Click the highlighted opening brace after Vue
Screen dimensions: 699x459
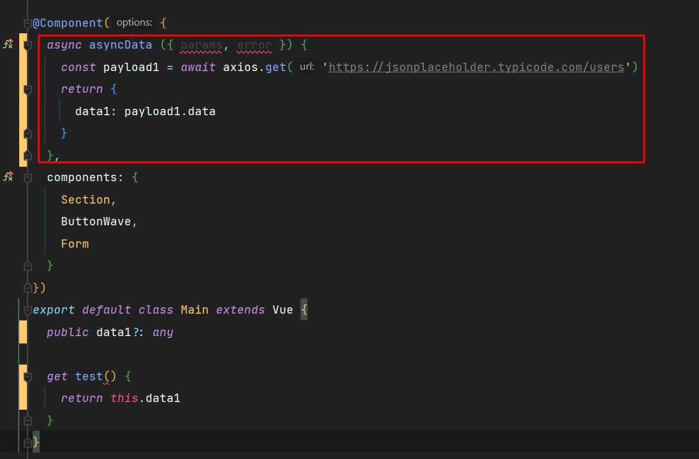tap(304, 310)
